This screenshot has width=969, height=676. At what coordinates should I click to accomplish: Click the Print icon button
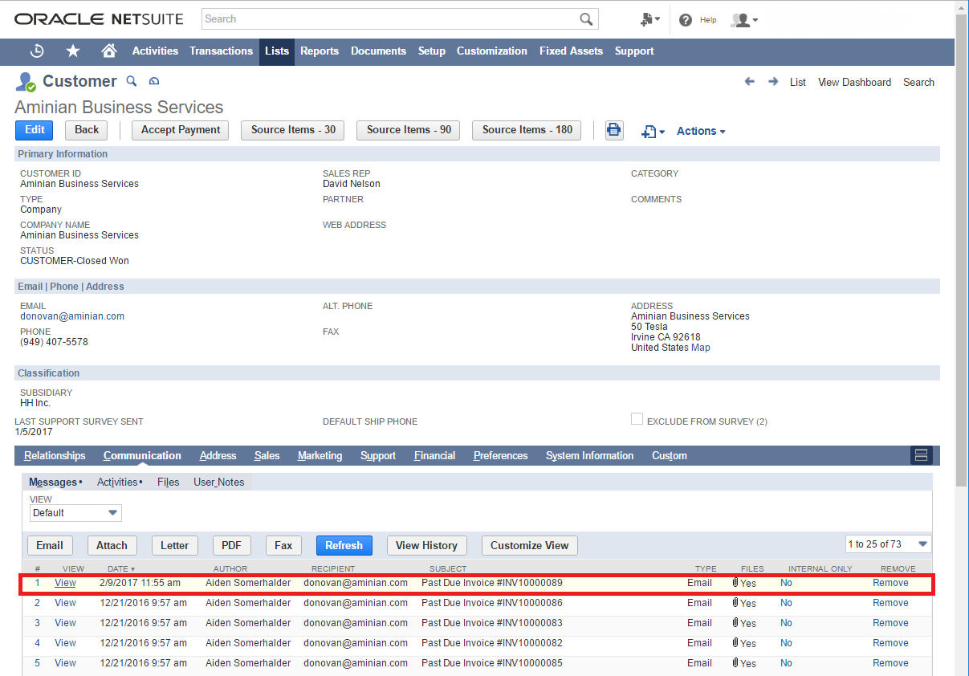[614, 130]
